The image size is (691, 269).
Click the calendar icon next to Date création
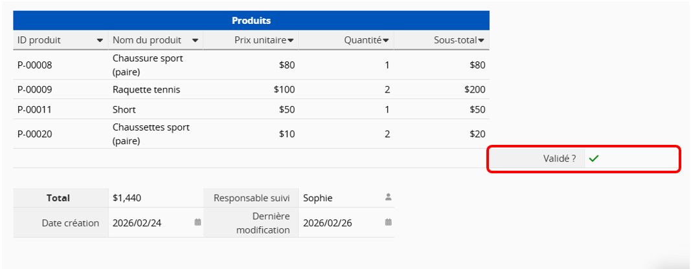(x=198, y=222)
